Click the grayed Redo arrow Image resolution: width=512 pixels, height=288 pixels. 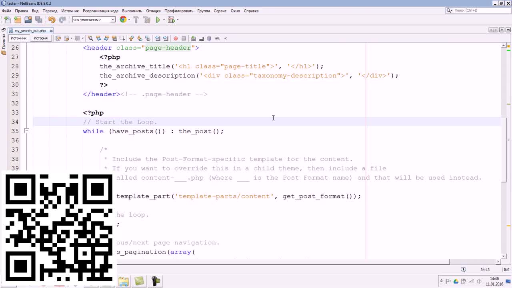coord(62,20)
